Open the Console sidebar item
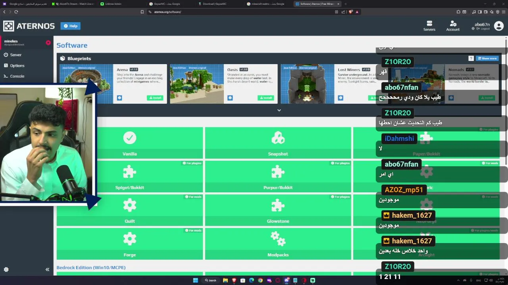The image size is (508, 285). (x=26, y=76)
